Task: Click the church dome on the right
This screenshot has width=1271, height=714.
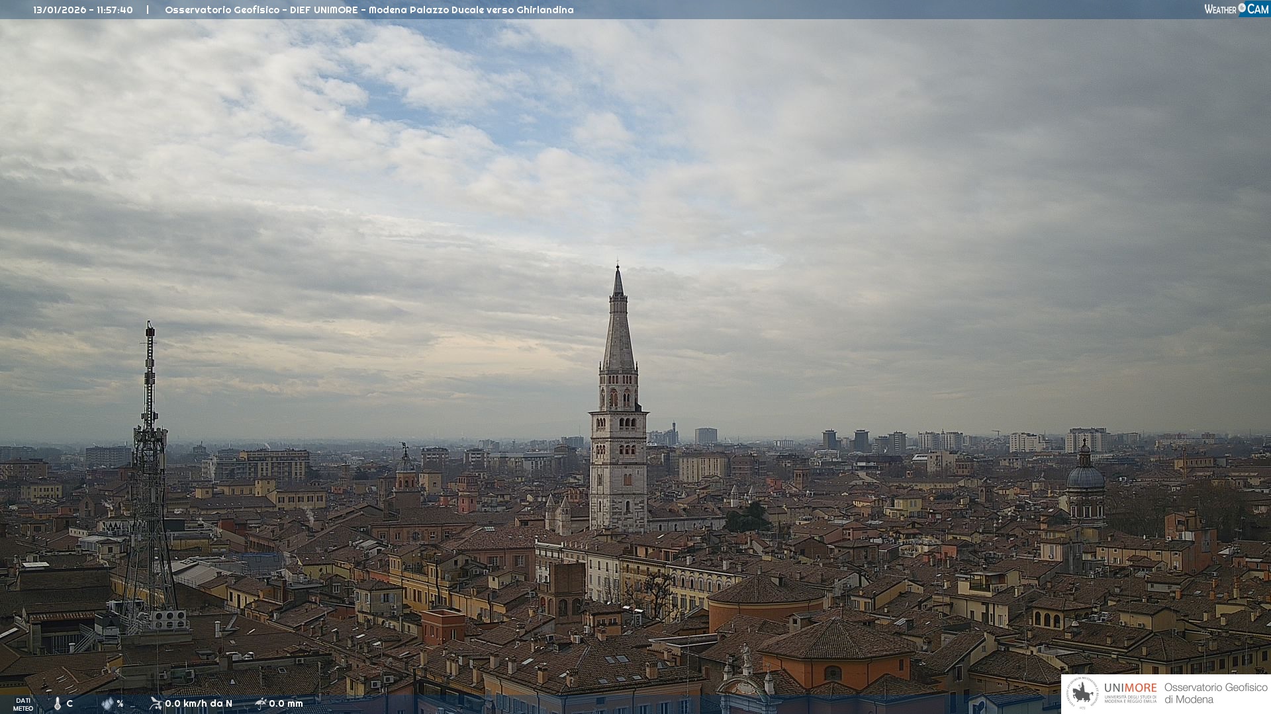Action: point(1085,476)
